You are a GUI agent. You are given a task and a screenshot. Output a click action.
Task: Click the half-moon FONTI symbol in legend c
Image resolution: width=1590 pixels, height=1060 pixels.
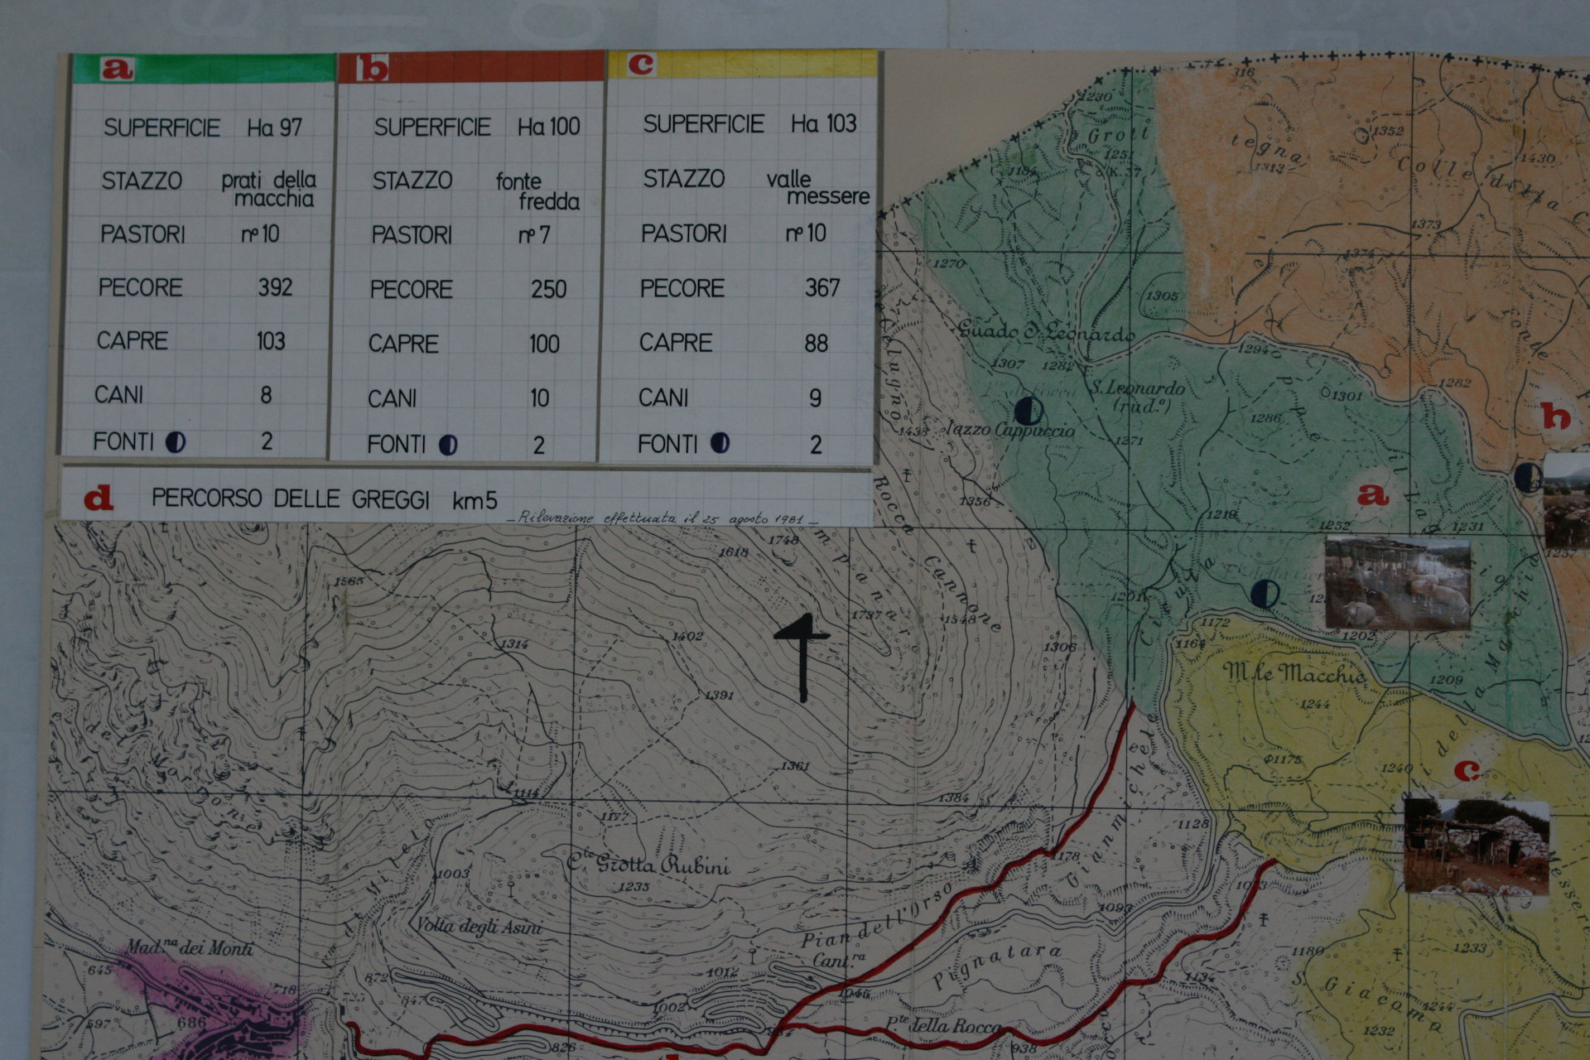pyautogui.click(x=720, y=443)
